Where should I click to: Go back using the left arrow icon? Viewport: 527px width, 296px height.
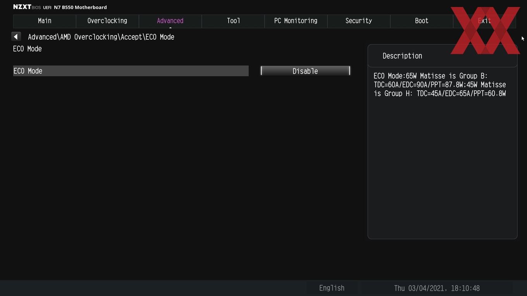[16, 37]
